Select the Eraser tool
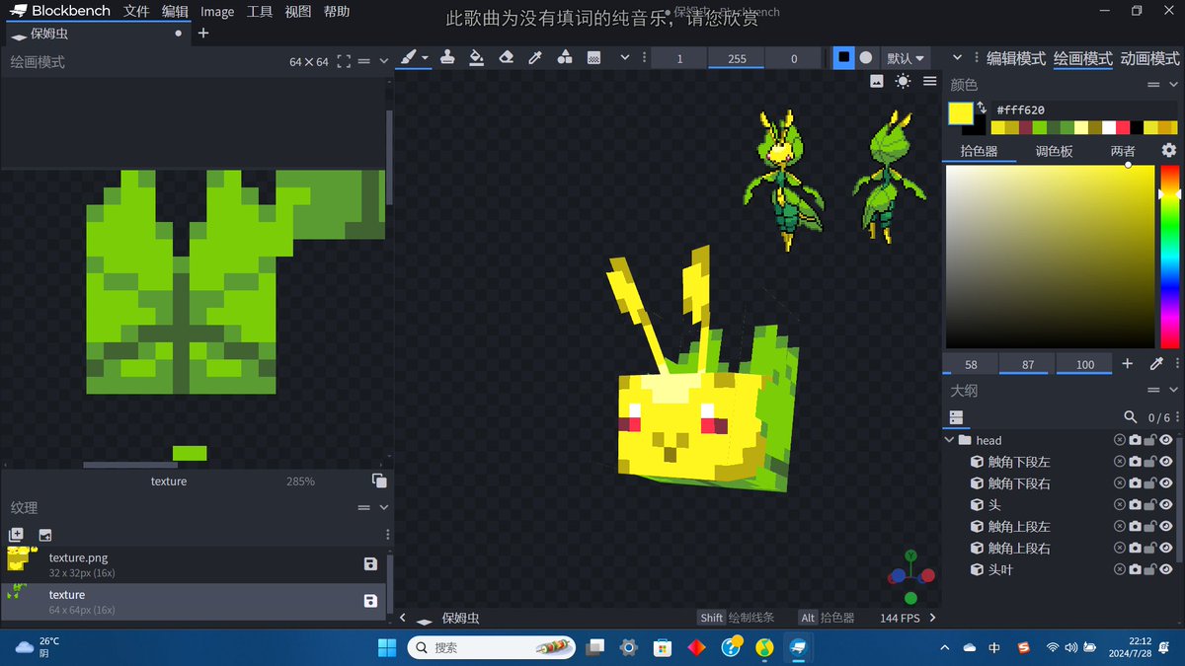Image resolution: width=1185 pixels, height=666 pixels. (506, 57)
